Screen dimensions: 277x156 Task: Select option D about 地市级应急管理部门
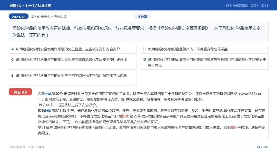pos(205,62)
